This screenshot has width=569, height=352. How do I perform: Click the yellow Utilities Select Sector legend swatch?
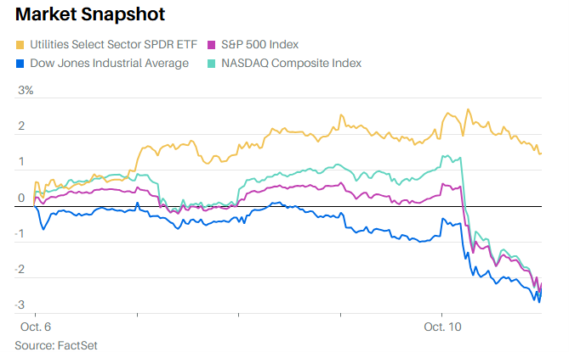pyautogui.click(x=21, y=44)
